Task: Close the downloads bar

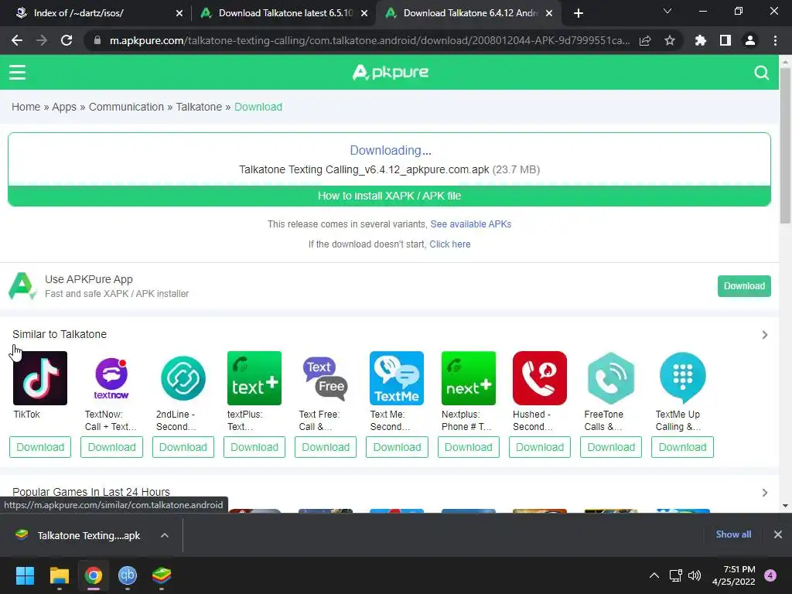Action: point(778,534)
